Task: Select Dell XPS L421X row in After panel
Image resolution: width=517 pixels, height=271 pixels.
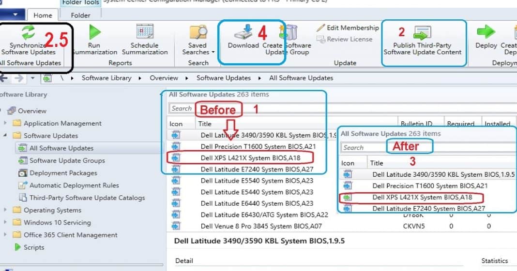Action: (422, 197)
